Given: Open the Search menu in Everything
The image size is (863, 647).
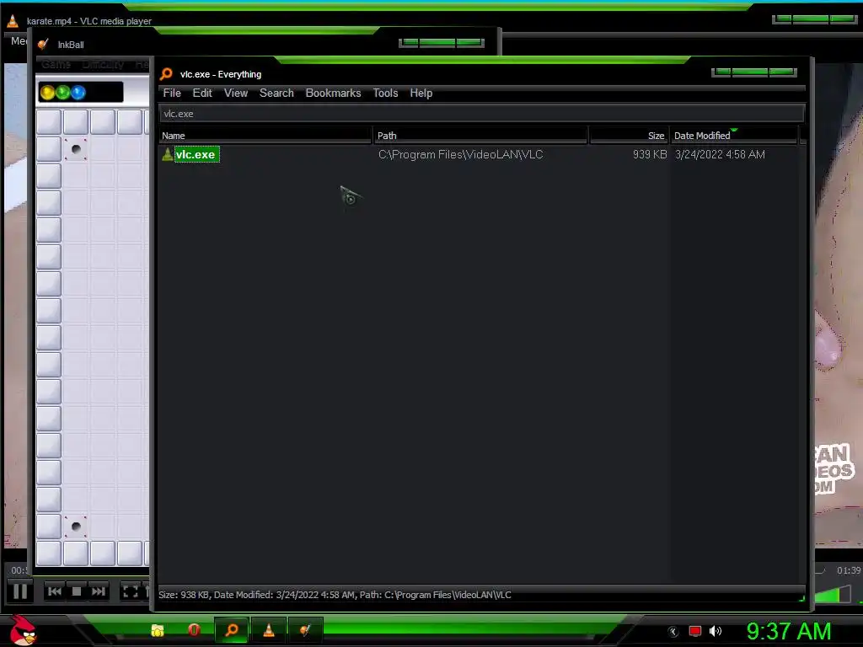Looking at the screenshot, I should coord(276,93).
